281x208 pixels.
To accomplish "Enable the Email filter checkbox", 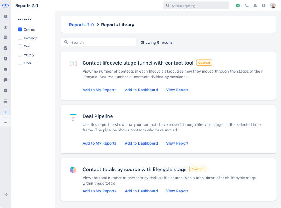I will (20, 63).
